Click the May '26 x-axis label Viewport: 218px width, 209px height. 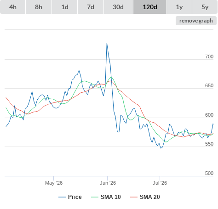(54, 183)
